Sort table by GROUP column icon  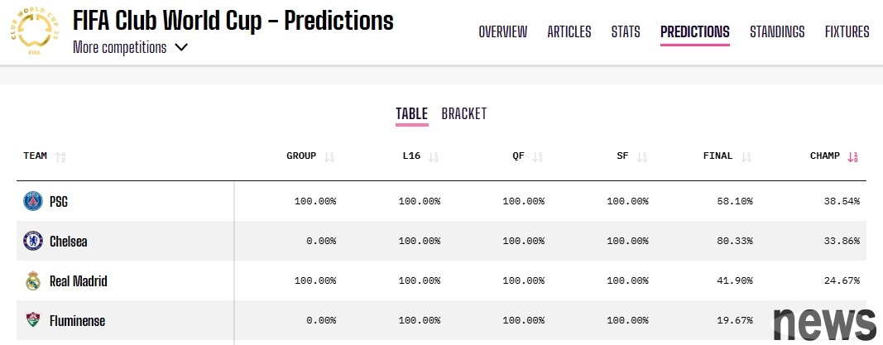[x=329, y=156]
